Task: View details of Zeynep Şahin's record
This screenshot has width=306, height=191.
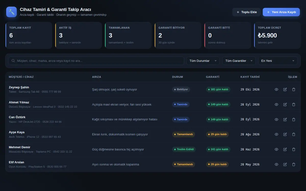Action: (x=276, y=89)
